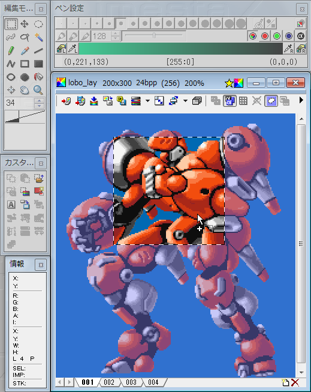The height and width of the screenshot is (392, 311).
Task: Close the 編集モ... edit mode panel
Action: coord(41,9)
